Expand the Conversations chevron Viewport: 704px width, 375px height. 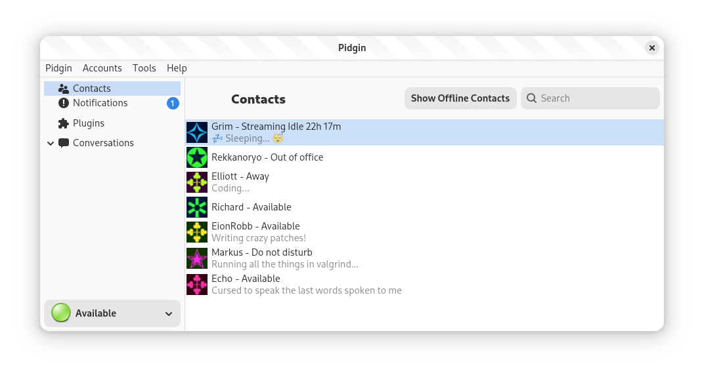[51, 143]
